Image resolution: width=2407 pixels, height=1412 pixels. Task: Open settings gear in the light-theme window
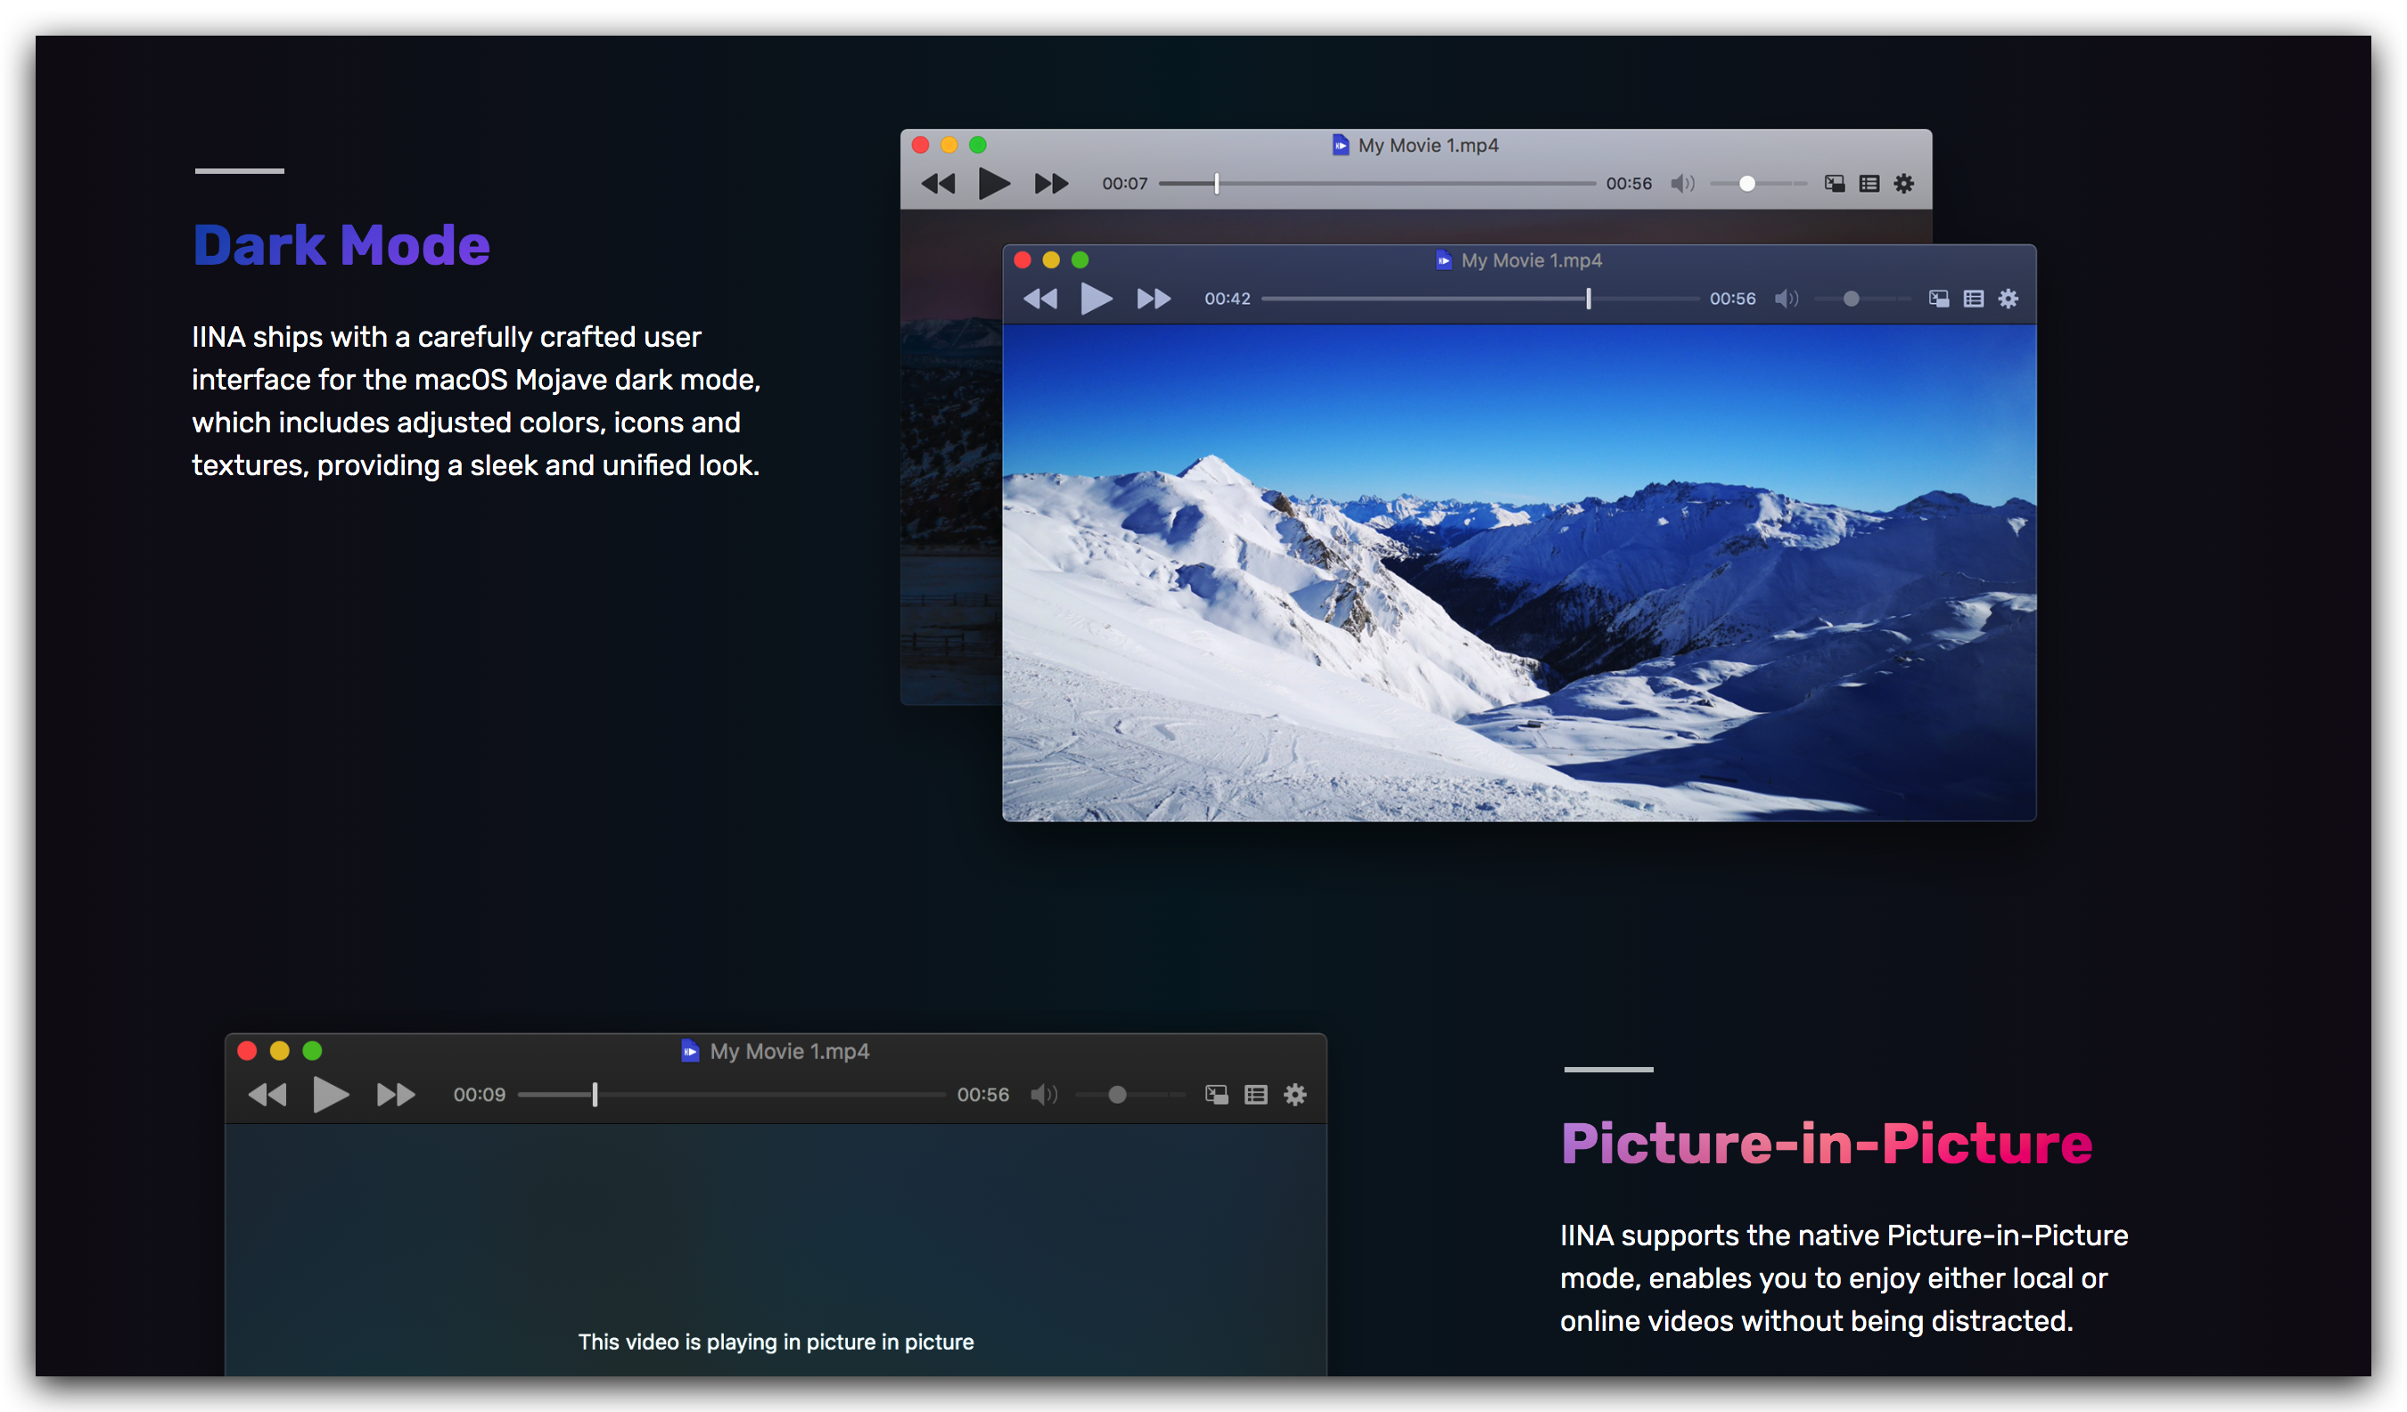click(1903, 184)
